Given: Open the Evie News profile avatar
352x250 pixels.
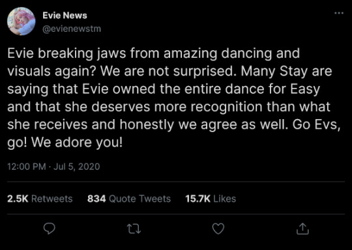Looking at the screenshot, I should coord(22,21).
